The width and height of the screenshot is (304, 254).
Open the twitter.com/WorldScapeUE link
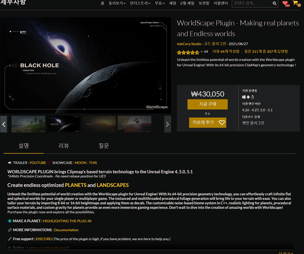48,248
